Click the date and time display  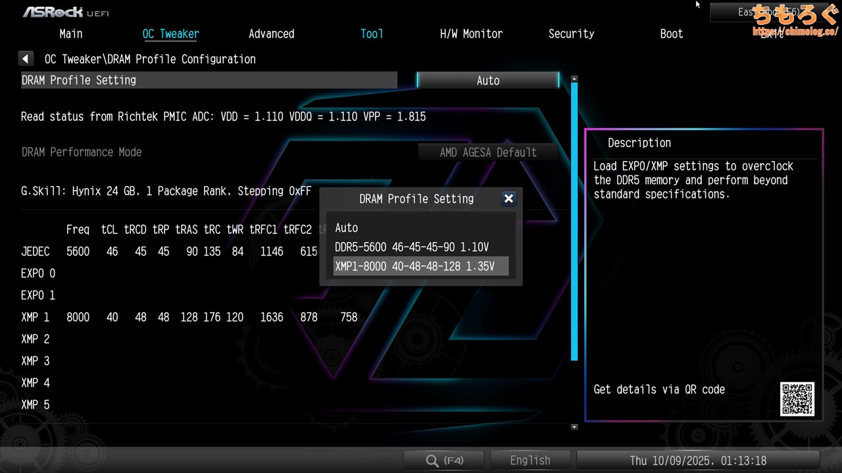pos(698,461)
